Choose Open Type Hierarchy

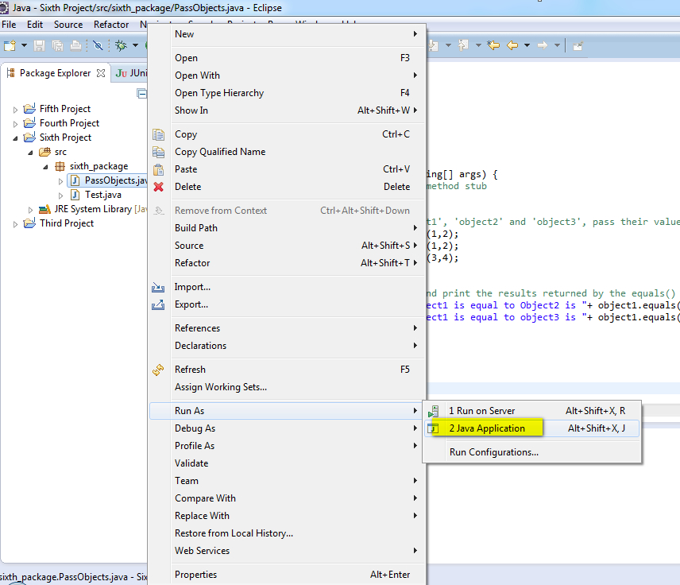(x=287, y=93)
